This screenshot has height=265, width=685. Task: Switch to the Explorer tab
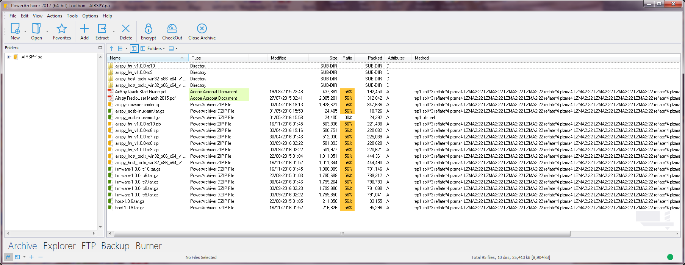point(59,246)
